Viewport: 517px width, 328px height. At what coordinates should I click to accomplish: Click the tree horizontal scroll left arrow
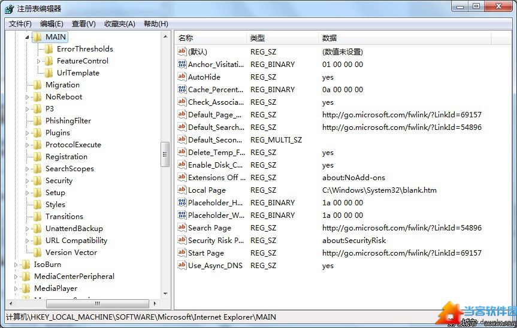[x=11, y=303]
